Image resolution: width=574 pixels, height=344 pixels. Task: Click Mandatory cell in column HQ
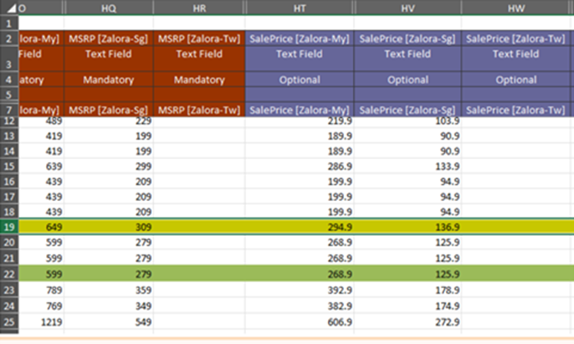109,80
